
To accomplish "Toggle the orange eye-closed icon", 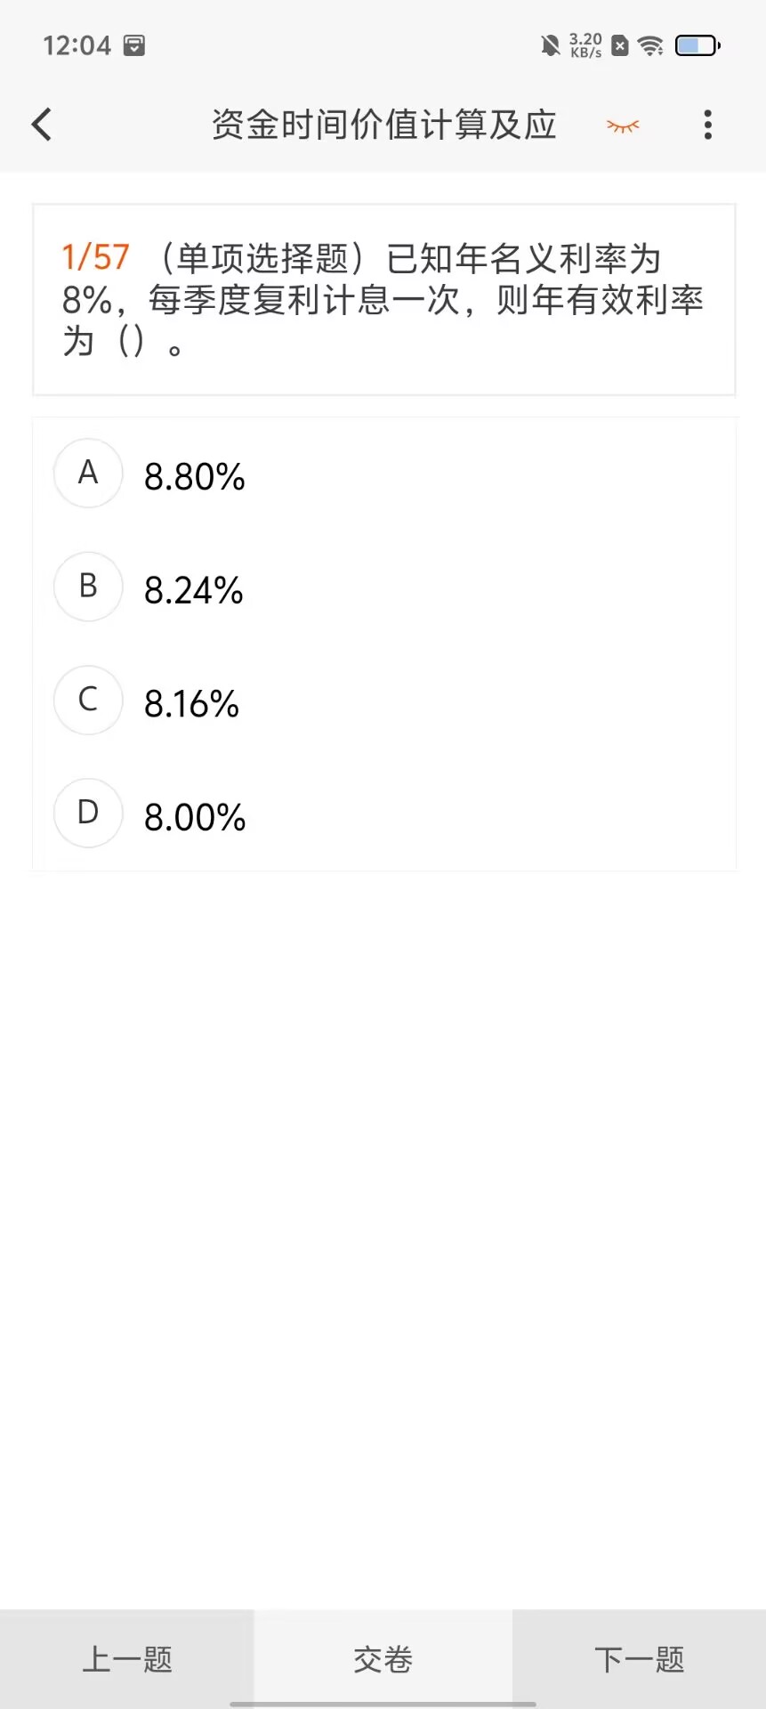I will tap(623, 126).
